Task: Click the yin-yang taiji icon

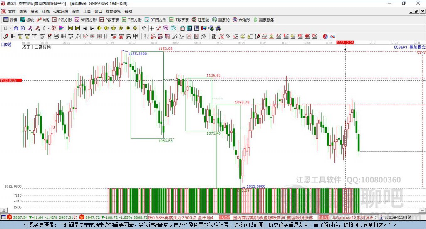Action: tap(325, 37)
